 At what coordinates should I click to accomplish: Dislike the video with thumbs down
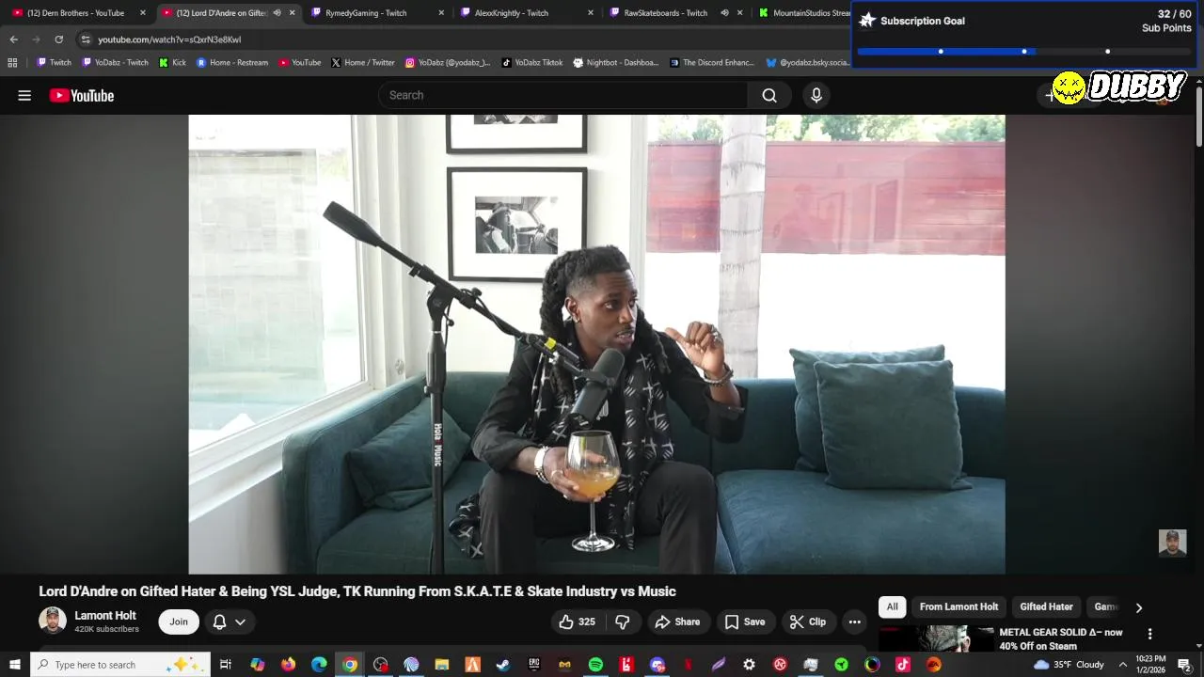623,622
